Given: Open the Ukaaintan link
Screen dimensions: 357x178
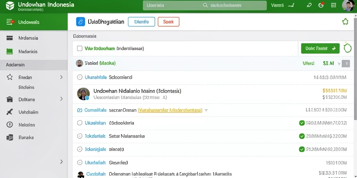Looking at the screenshot, I should 96,123.
